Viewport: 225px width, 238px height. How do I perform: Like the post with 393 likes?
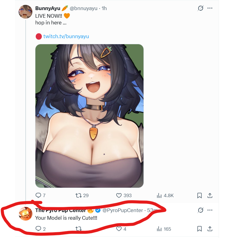124,195
